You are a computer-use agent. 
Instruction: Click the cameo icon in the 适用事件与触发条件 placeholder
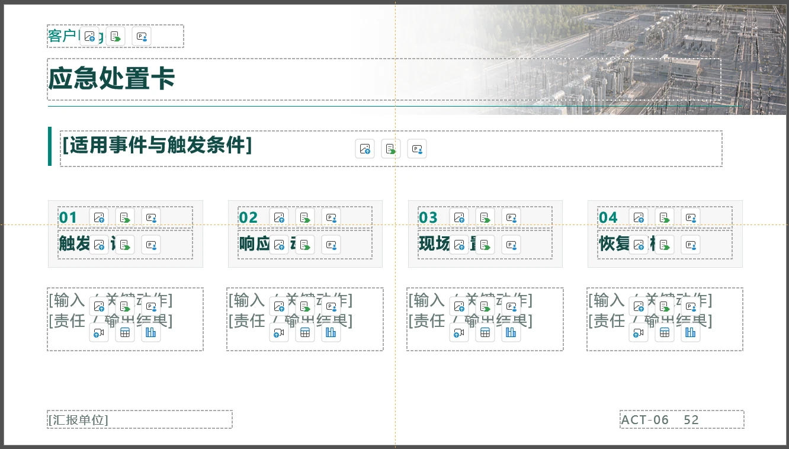click(x=417, y=149)
